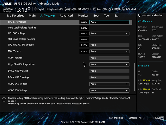Click the 13:13 clock time

click(21, 10)
